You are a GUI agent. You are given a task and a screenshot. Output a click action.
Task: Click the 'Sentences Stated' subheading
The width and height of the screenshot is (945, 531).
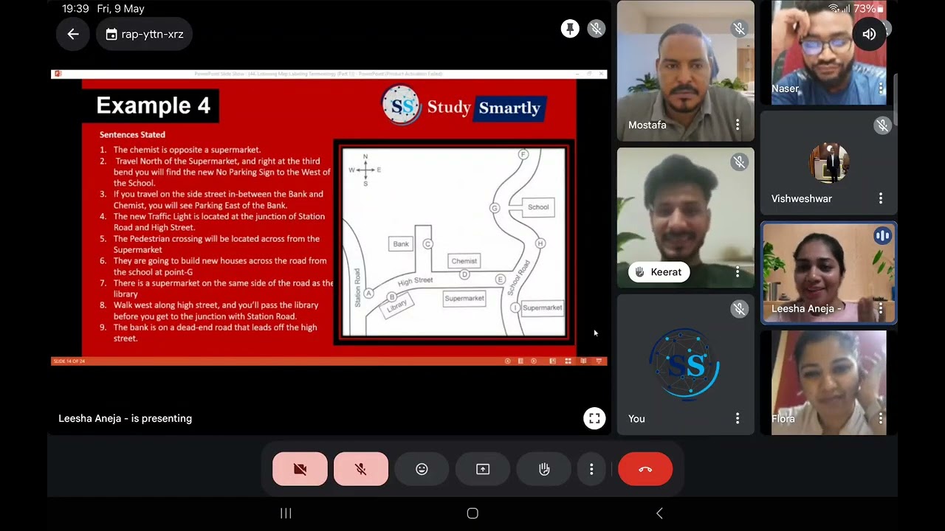coord(132,134)
